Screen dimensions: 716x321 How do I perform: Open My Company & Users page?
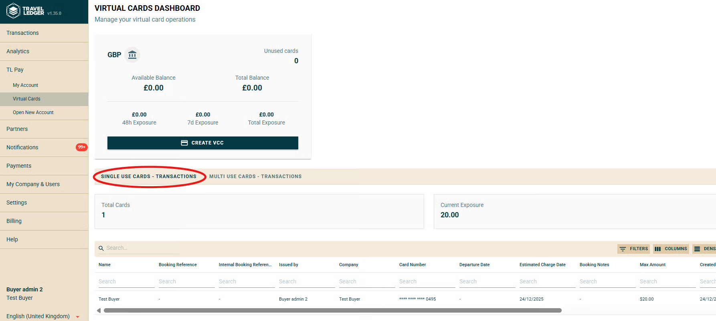(33, 184)
